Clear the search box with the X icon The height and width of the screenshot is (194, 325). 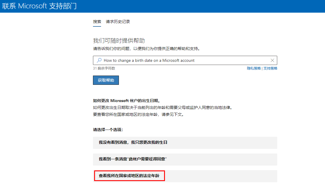(272, 60)
